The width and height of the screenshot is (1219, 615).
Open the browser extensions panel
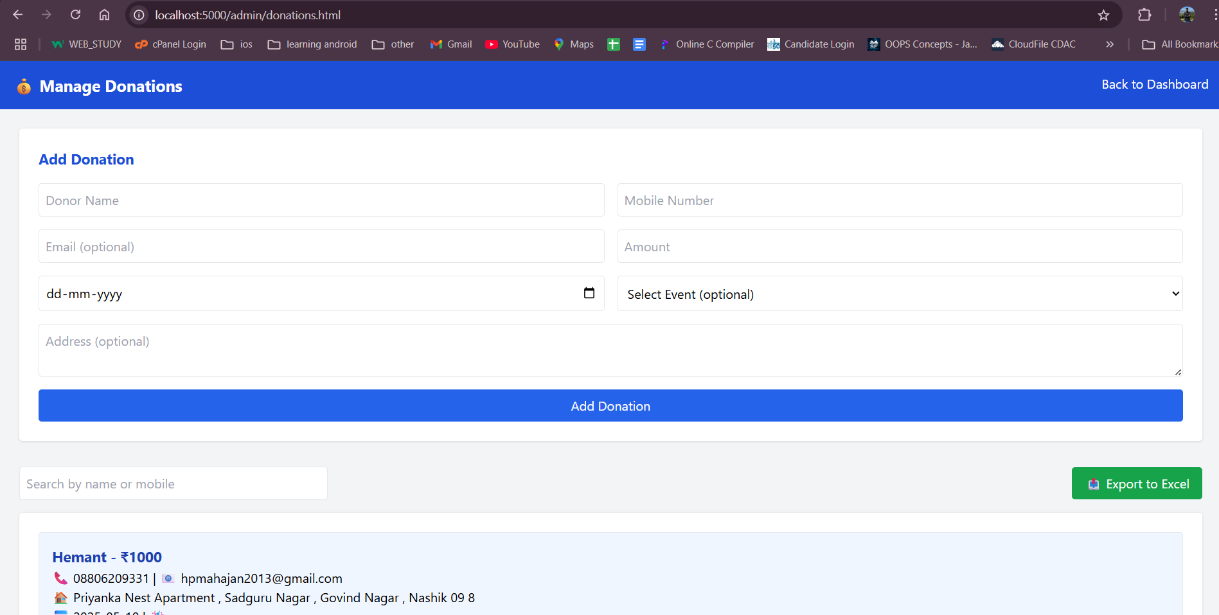(1144, 14)
